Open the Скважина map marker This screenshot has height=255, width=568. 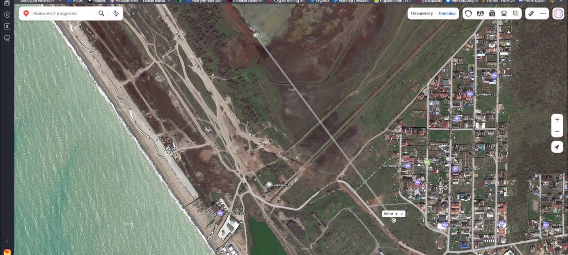pyautogui.click(x=269, y=184)
